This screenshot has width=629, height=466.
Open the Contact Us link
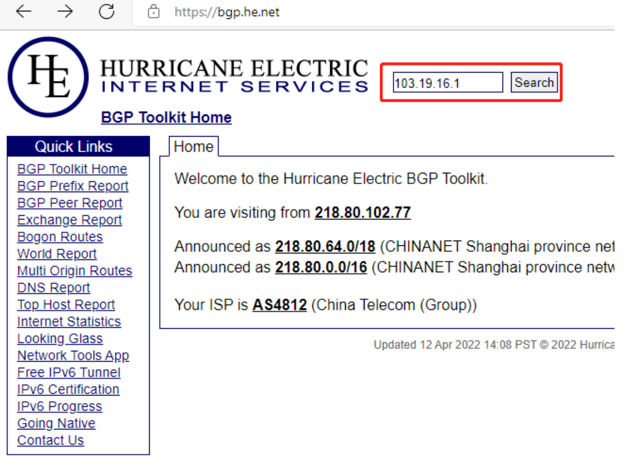[x=51, y=440]
